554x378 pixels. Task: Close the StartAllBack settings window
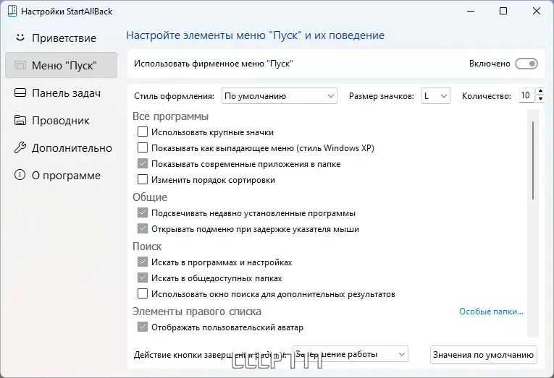point(537,12)
